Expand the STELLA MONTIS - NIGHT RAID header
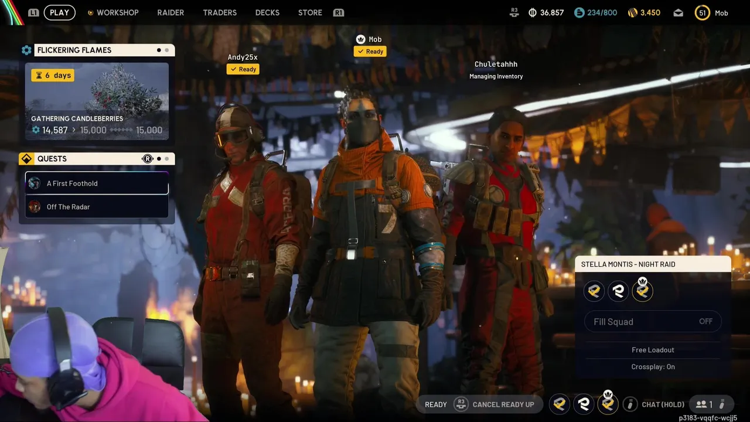 click(x=653, y=264)
